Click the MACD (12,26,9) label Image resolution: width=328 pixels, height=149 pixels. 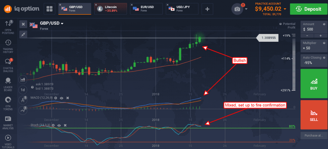point(41,98)
